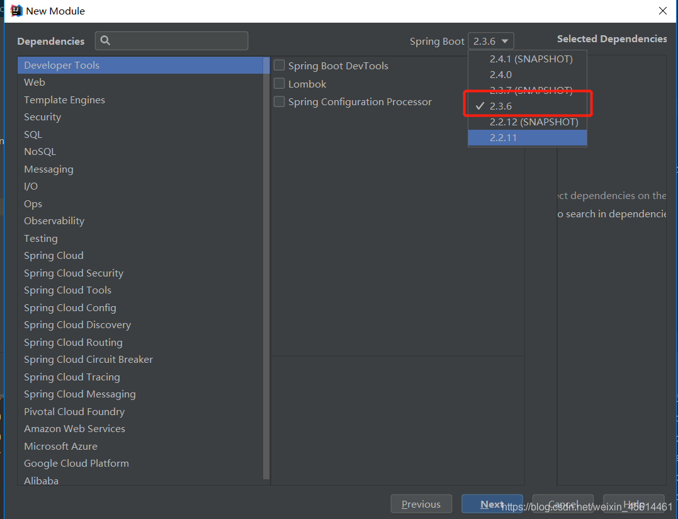The width and height of the screenshot is (678, 519).
Task: Select Google Cloud Platform category
Action: point(140,463)
